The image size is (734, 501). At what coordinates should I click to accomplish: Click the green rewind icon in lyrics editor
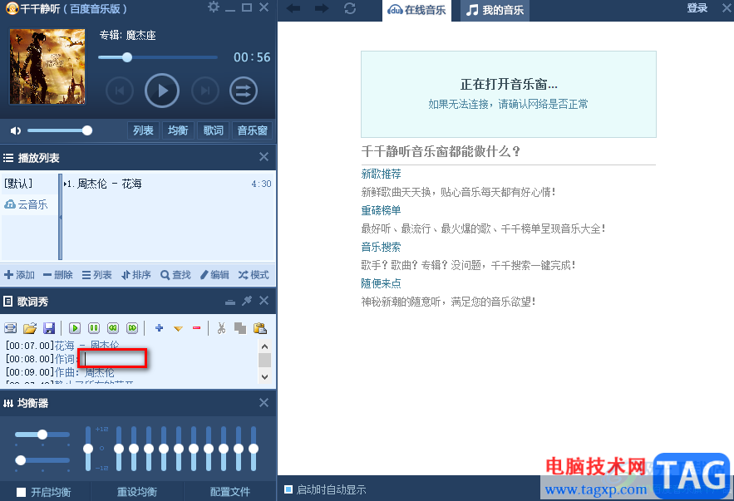[113, 328]
